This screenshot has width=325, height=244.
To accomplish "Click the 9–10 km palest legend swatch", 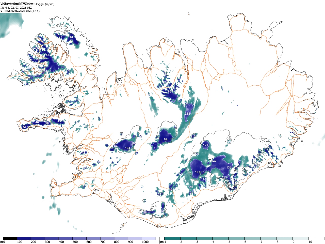I will click(301, 238).
